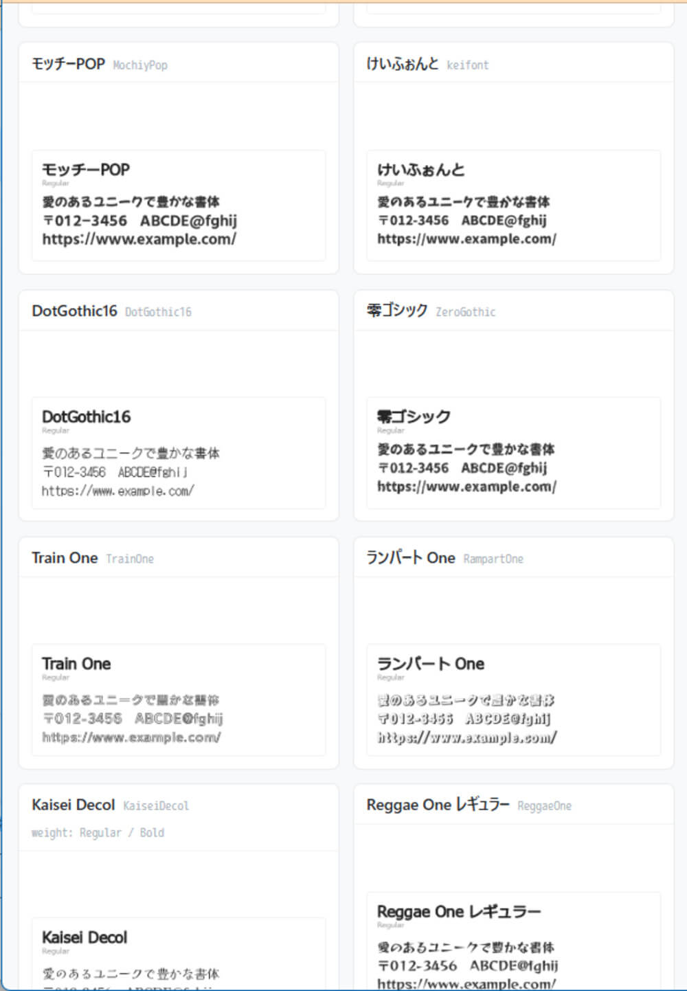
Task: Click the Japanese sentence in けいふぉんと sample
Action: (464, 202)
